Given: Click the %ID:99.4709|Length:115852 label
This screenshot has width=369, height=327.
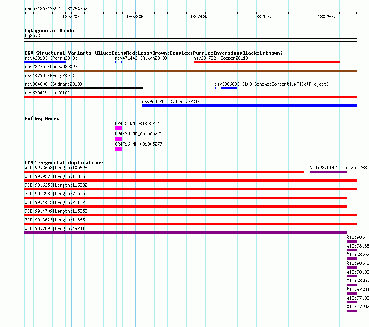Looking at the screenshot, I should (56, 211).
